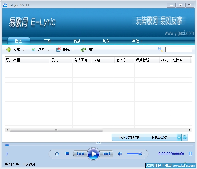
Task: Open the 其他 tab dropdown arrow
Action: 142,41
